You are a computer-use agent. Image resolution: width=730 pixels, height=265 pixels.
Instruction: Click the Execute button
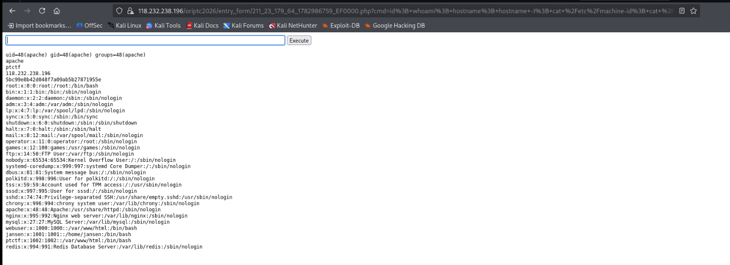[x=299, y=41]
